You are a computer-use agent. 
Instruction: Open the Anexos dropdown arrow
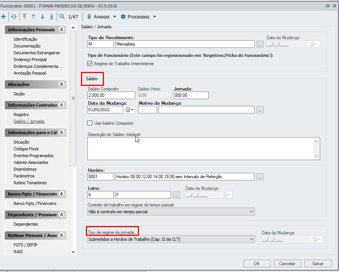[115, 17]
